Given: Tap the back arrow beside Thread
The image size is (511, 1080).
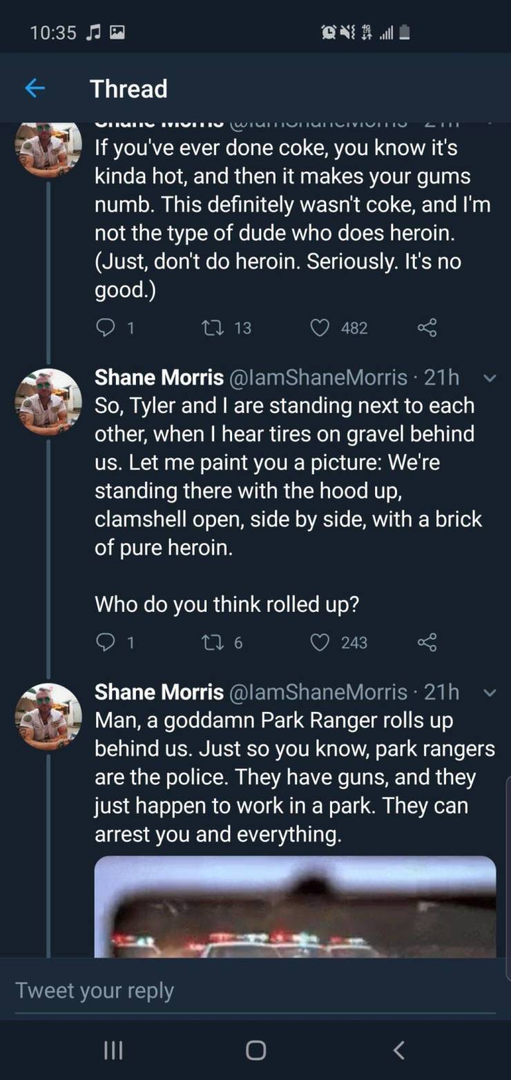Looking at the screenshot, I should pyautogui.click(x=35, y=88).
